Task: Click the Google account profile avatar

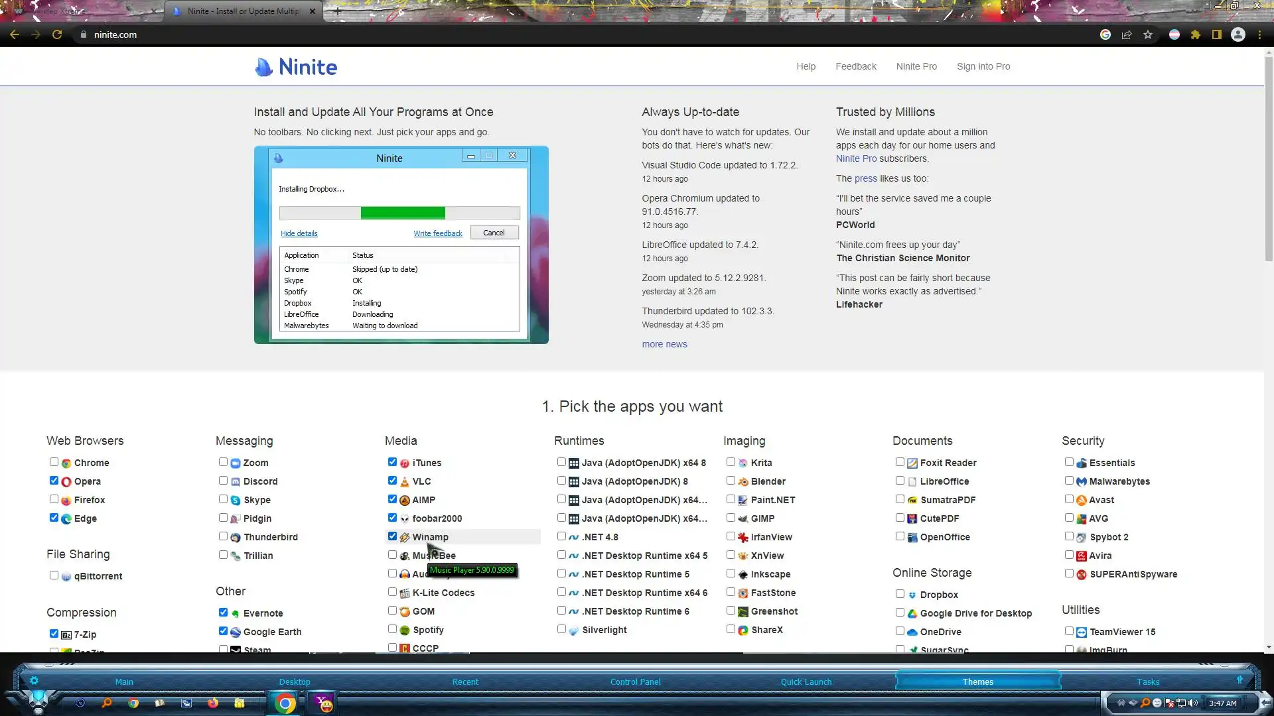Action: (1238, 34)
